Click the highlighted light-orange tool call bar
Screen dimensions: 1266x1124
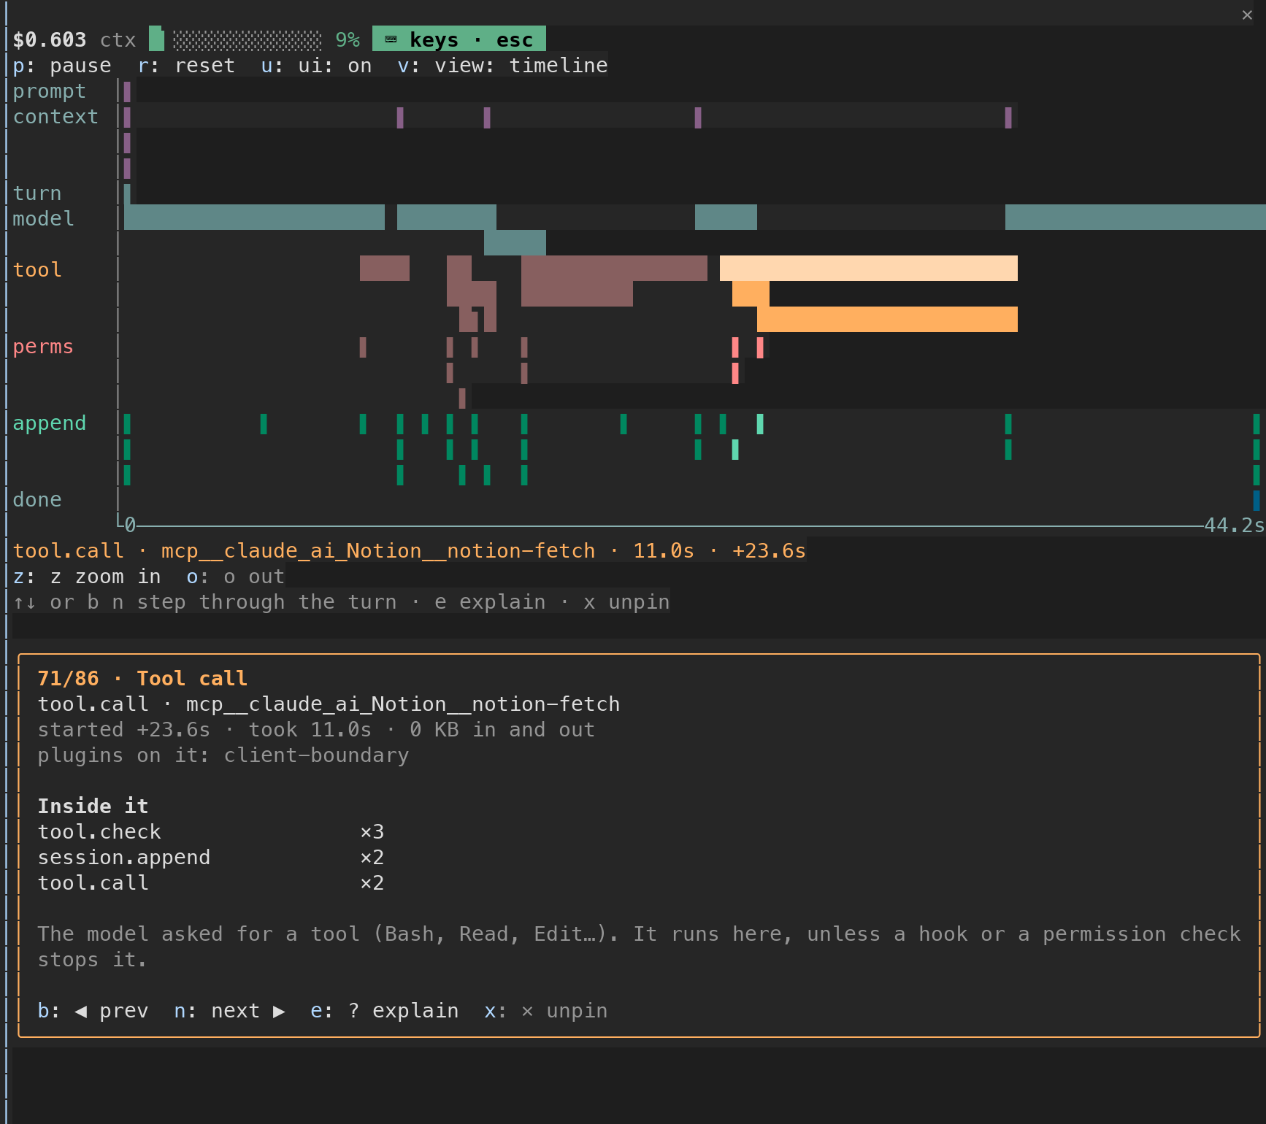869,268
